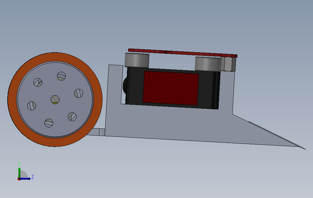This screenshot has width=313, height=198.
Task: Select the center hub axle hole
Action: click(55, 100)
